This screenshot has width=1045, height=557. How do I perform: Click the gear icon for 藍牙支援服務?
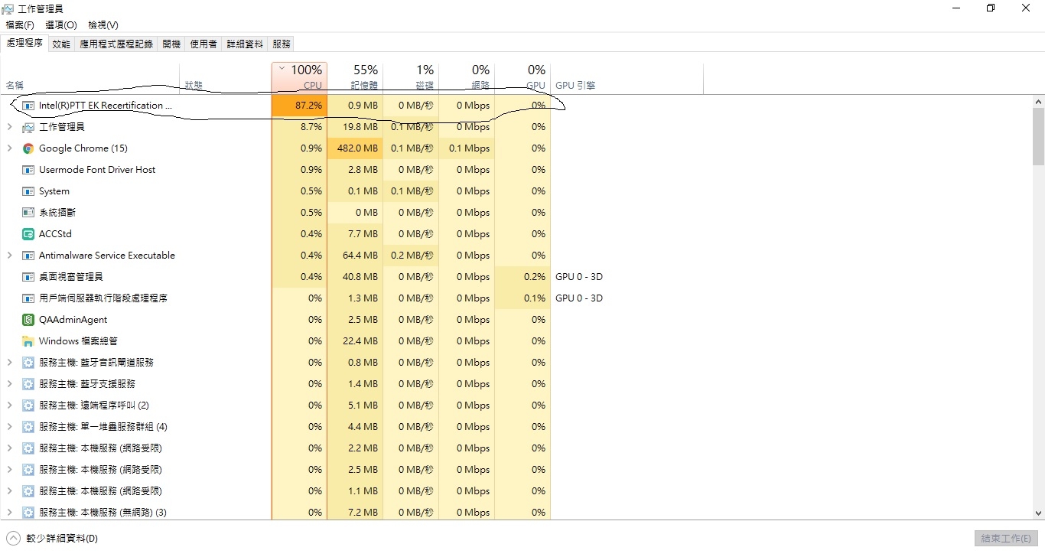tap(28, 384)
